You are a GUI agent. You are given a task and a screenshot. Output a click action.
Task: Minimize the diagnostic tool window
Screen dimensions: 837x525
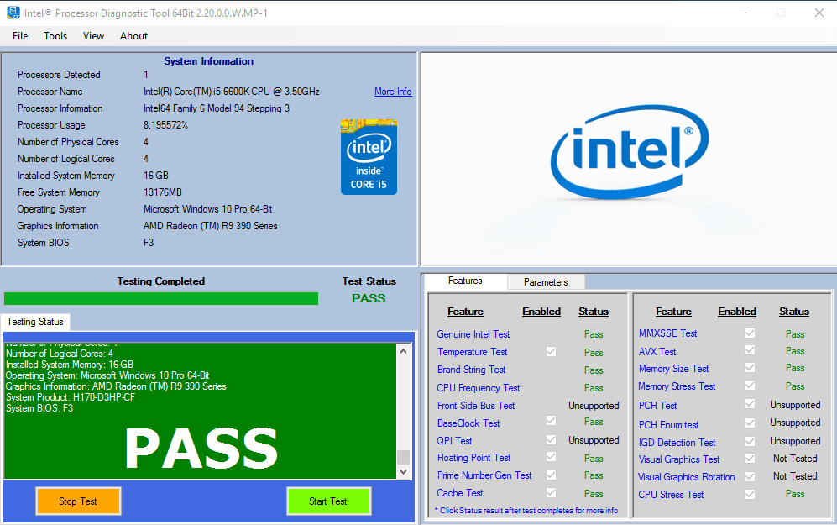[x=742, y=13]
